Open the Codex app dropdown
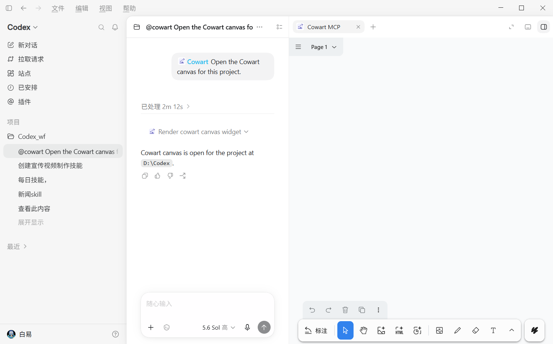Viewport: 553px width, 344px height. tap(22, 27)
